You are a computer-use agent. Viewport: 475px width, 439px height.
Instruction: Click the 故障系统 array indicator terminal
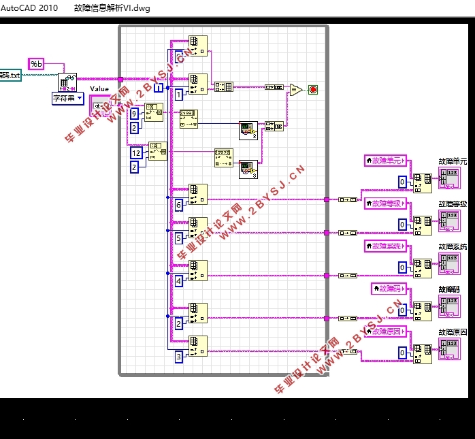click(x=450, y=265)
